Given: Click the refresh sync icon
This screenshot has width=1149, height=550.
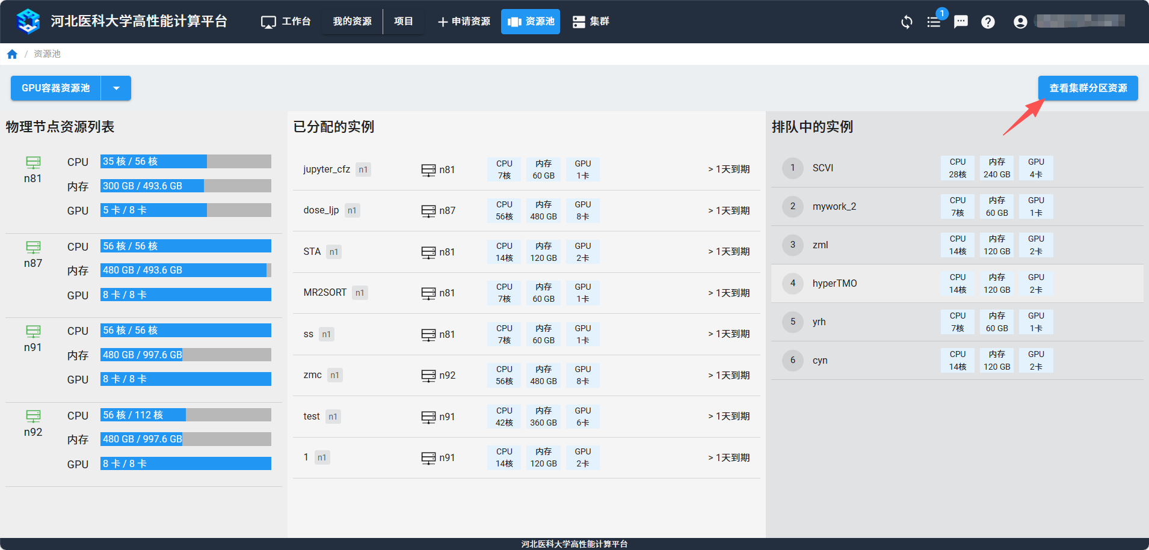Looking at the screenshot, I should (907, 22).
